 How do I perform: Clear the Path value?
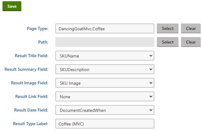coord(191,42)
